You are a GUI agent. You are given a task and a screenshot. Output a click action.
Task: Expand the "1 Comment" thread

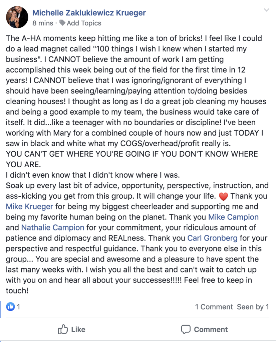pos(214,307)
